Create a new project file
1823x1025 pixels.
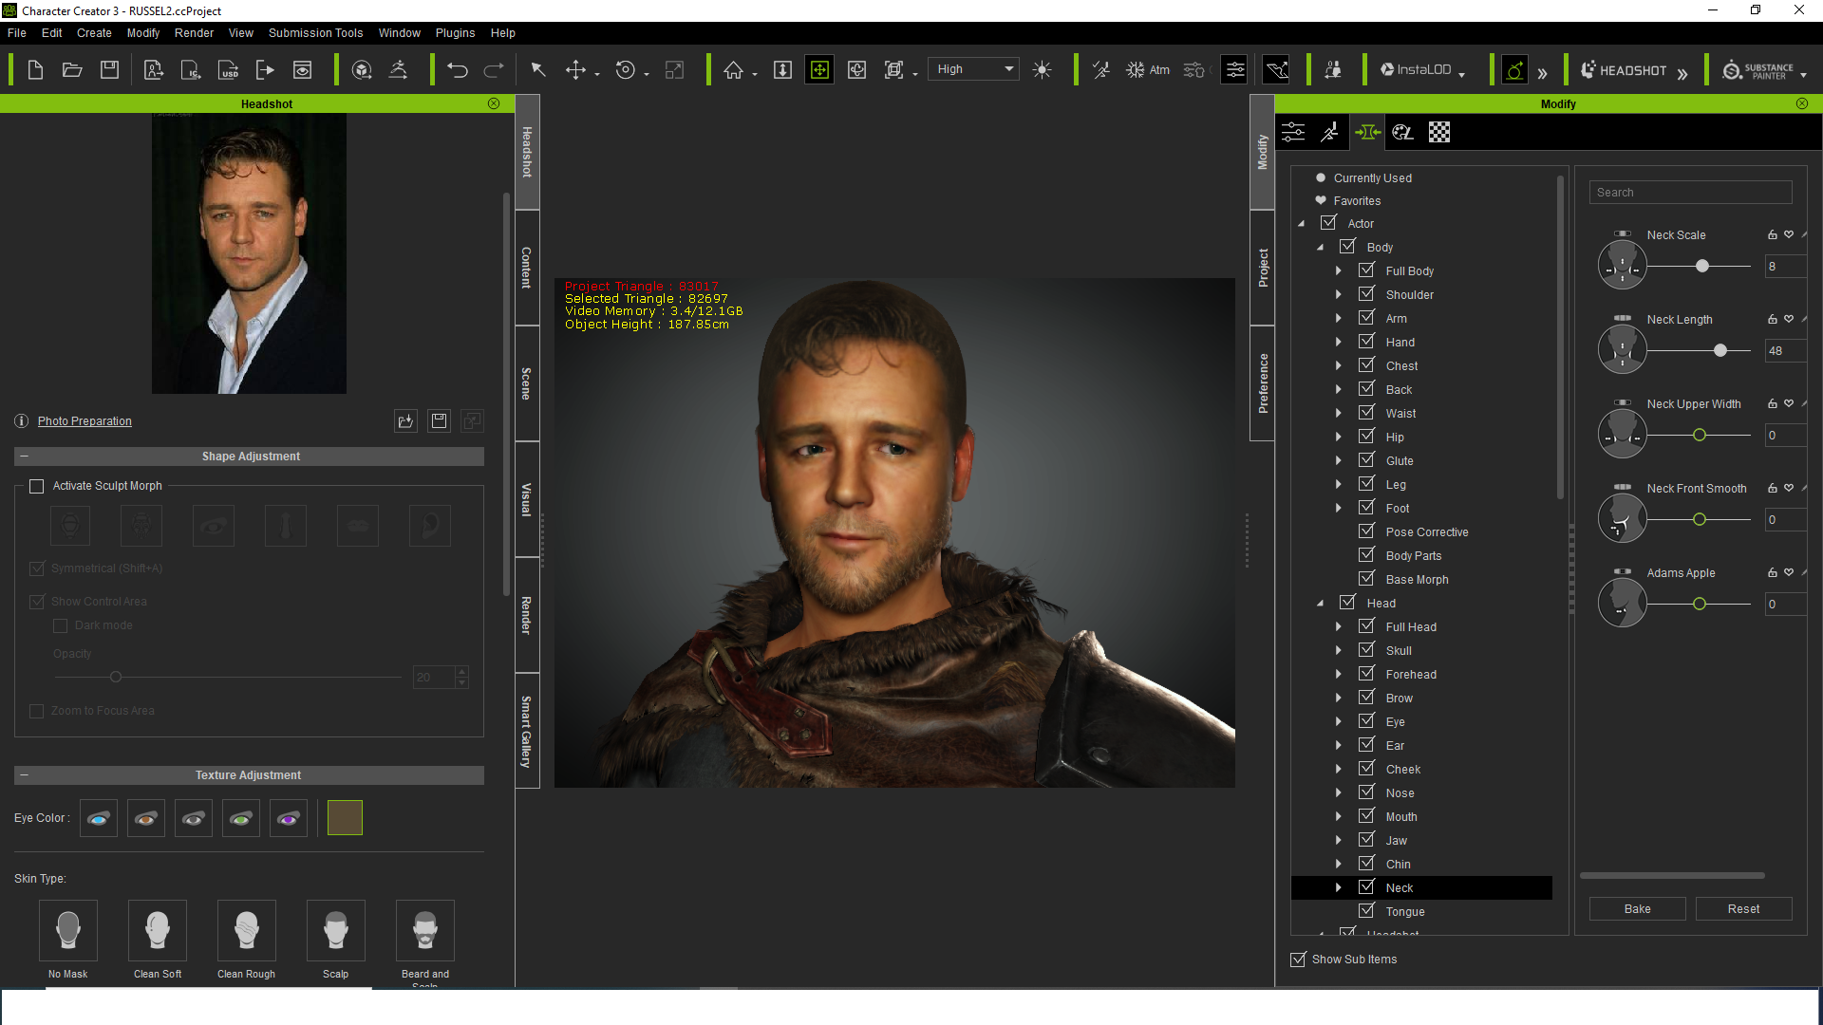point(35,69)
